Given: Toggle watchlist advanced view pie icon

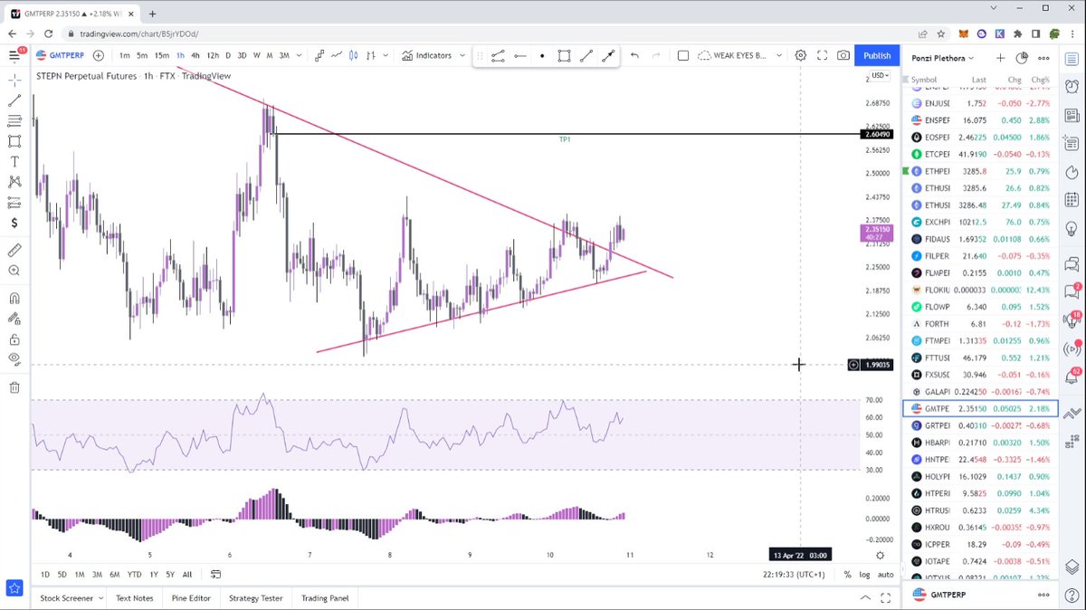Looking at the screenshot, I should (1022, 57).
